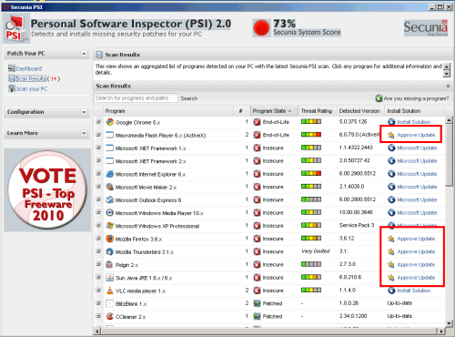Click the Scan Results document icon in panel header

coord(99,55)
